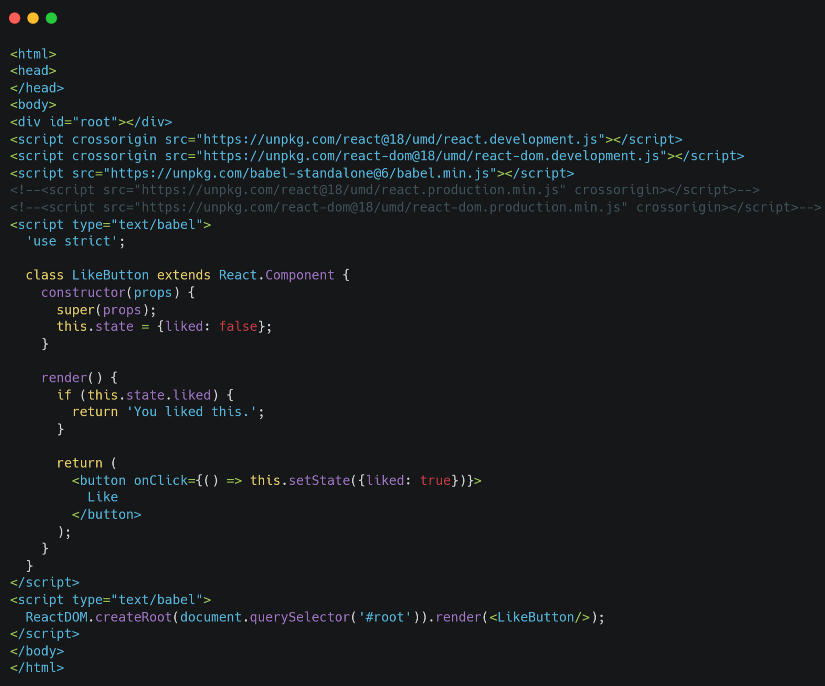Click the commented react.production.min.js line
825x686 pixels.
385,190
